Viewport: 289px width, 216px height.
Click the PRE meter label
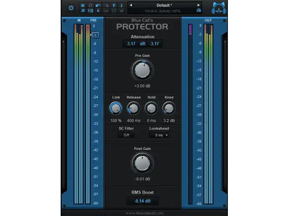coord(94,20)
